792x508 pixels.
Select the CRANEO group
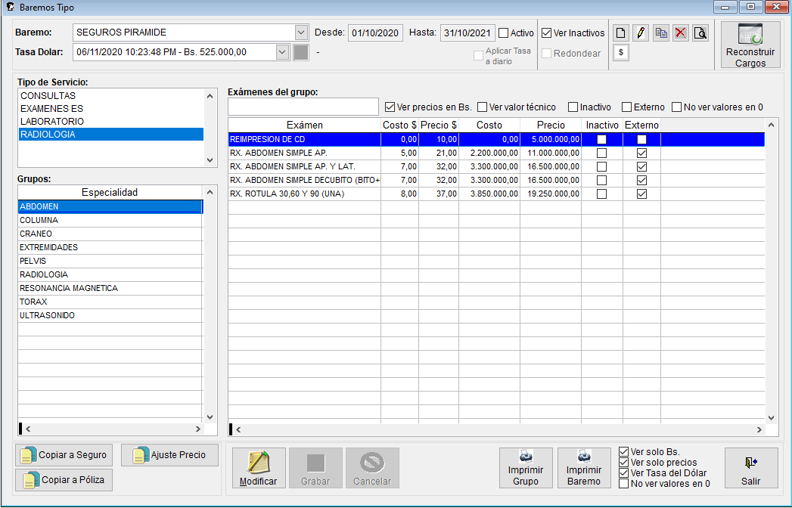point(110,234)
